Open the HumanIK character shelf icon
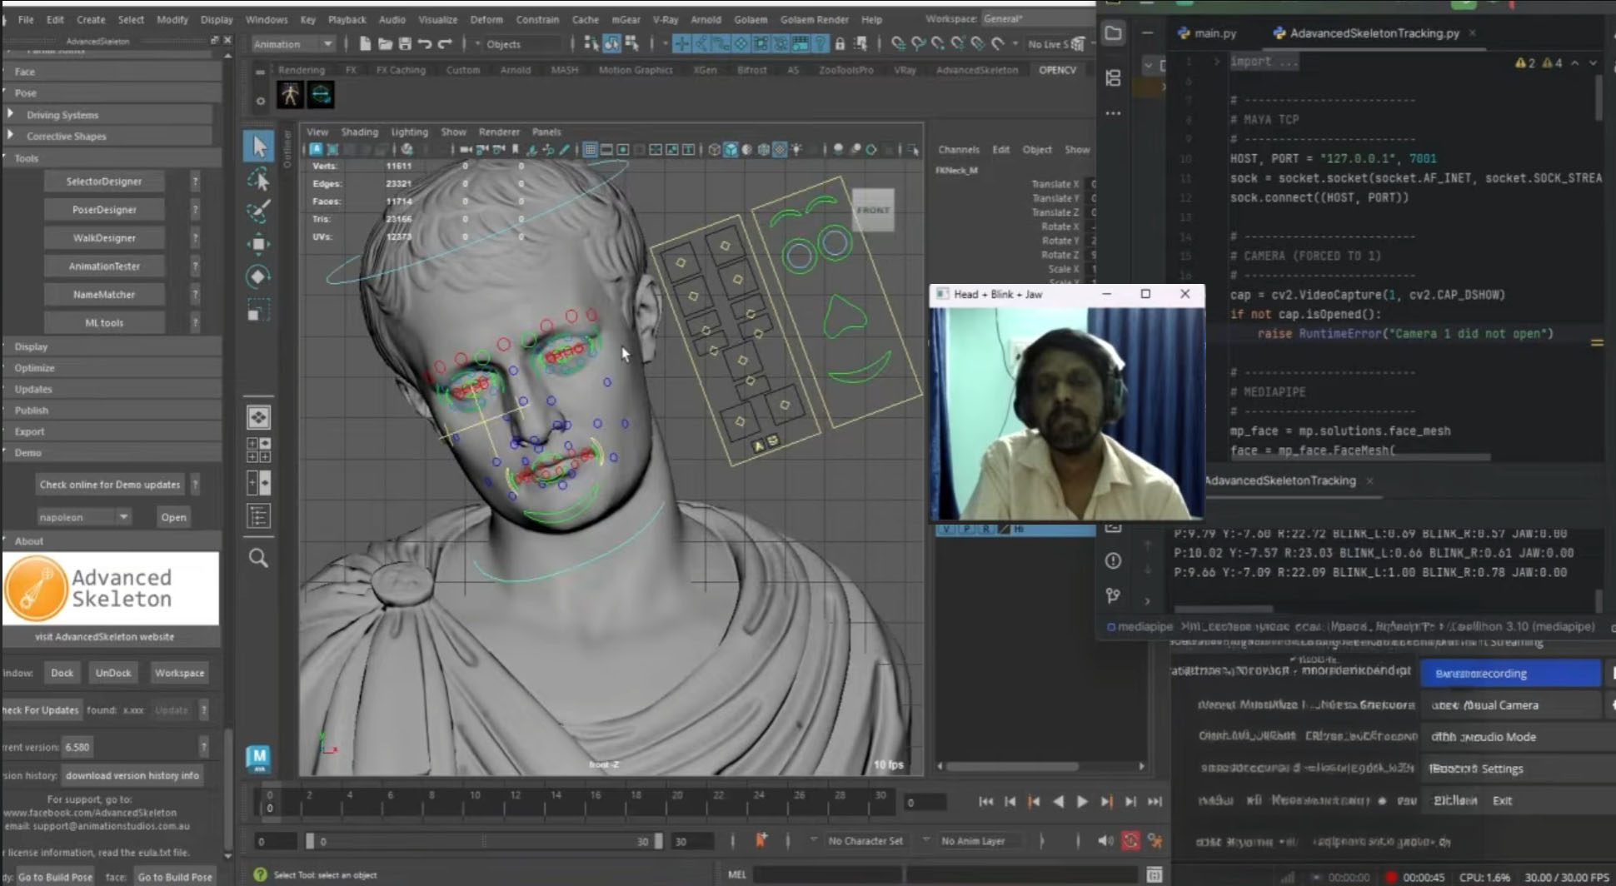 [x=290, y=95]
